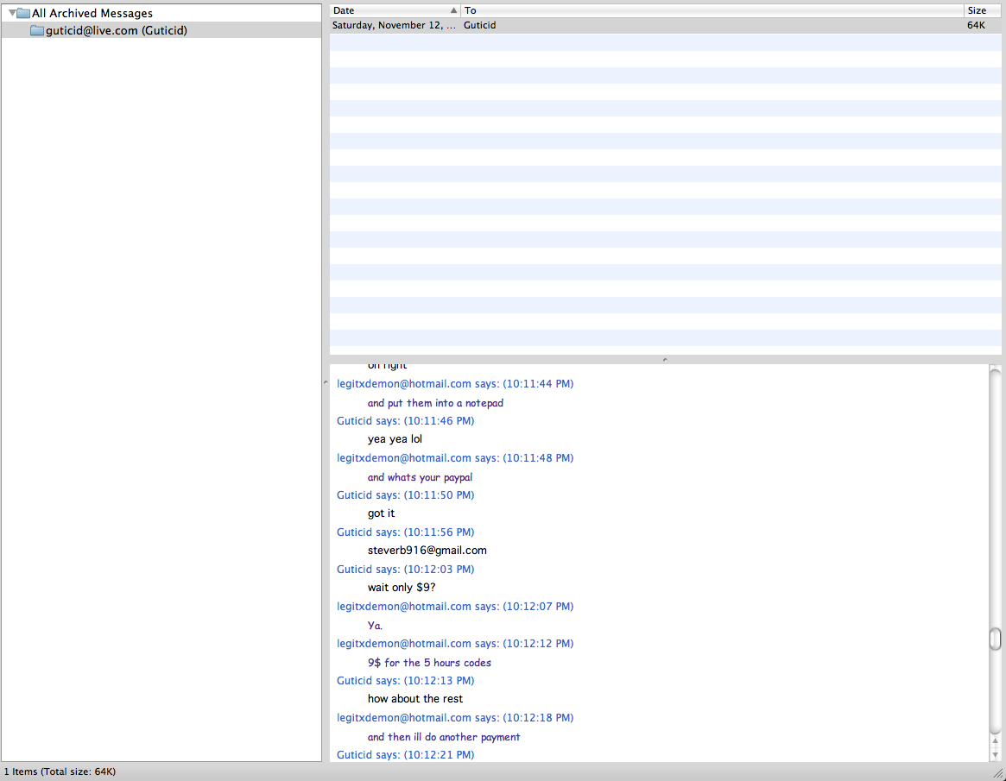Click the status bar '1 Items (Total size: 64K)'
Image resolution: width=1006 pixels, height=781 pixels.
(60, 772)
